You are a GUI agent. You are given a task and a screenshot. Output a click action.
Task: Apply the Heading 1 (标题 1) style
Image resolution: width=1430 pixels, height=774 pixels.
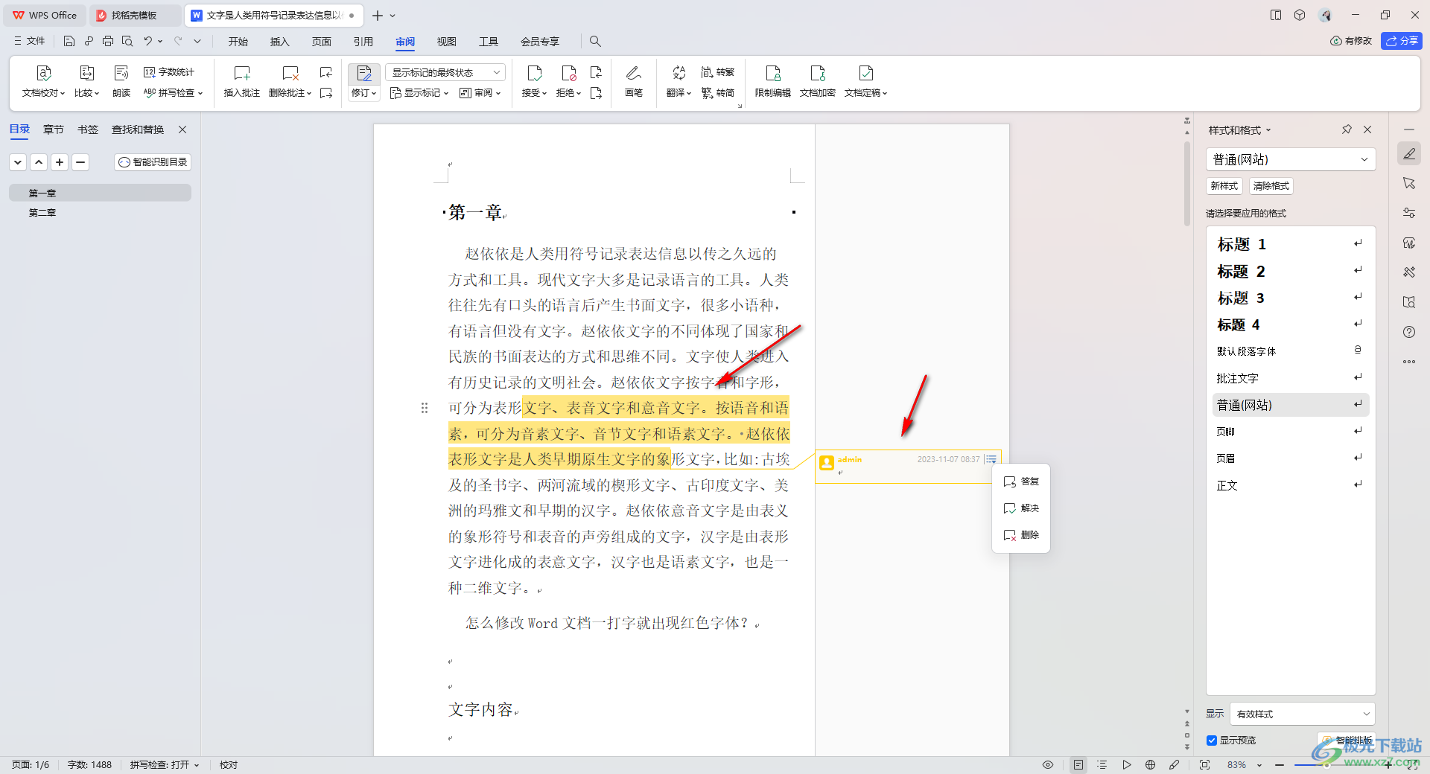(1290, 244)
